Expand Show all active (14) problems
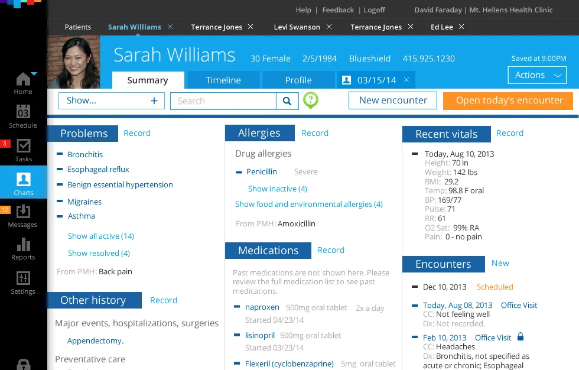Screen dimensions: 579x370 [101, 236]
